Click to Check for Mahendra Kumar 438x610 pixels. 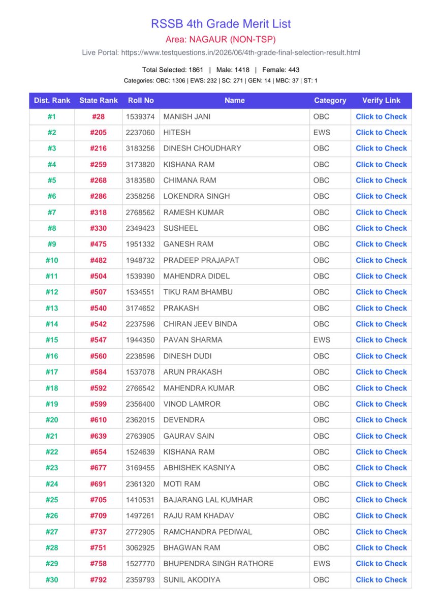(381, 388)
